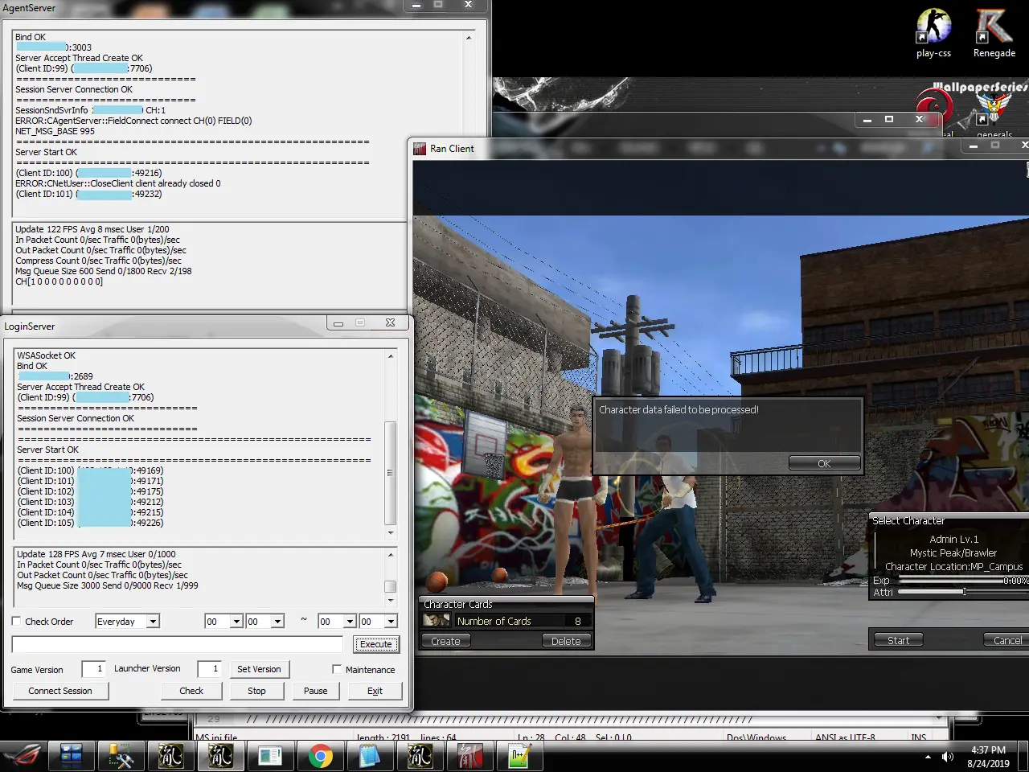The image size is (1029, 772).
Task: Click the Execute button in LoginServer
Action: [x=375, y=644]
